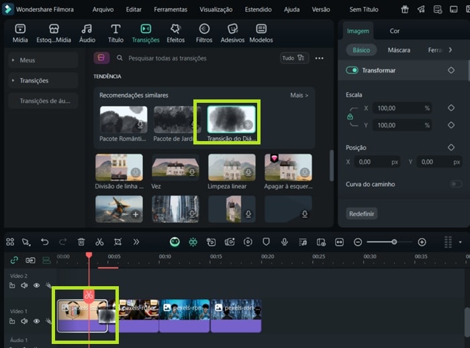
Task: Click the zoom in plus icon
Action: pyautogui.click(x=422, y=242)
